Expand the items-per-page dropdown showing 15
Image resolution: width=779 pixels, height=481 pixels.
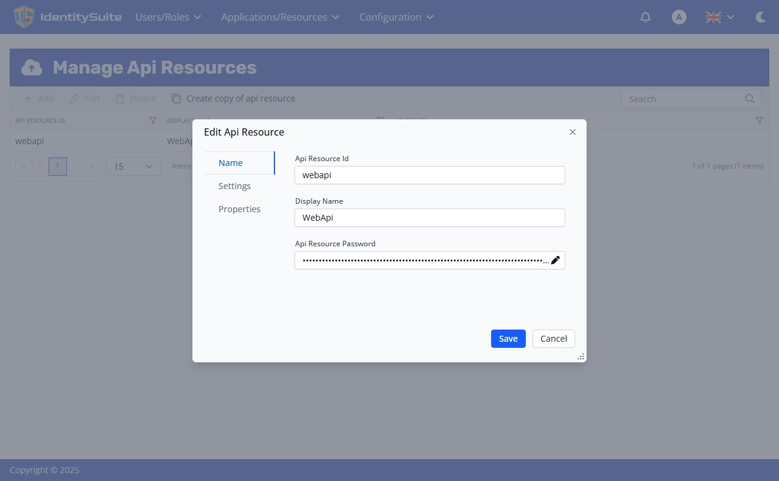(x=132, y=166)
